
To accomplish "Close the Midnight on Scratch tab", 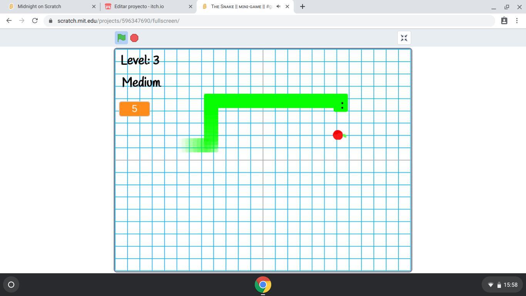I will tap(94, 7).
